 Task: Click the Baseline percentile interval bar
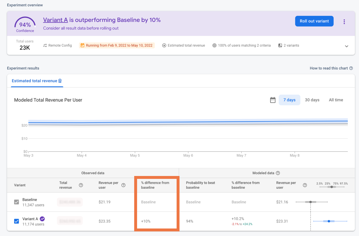point(312,202)
